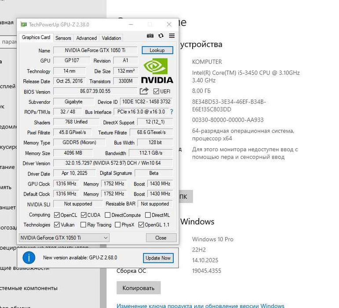Click the Resizable BAR value Not supported
This screenshot has height=308, width=339.
tap(155, 204)
